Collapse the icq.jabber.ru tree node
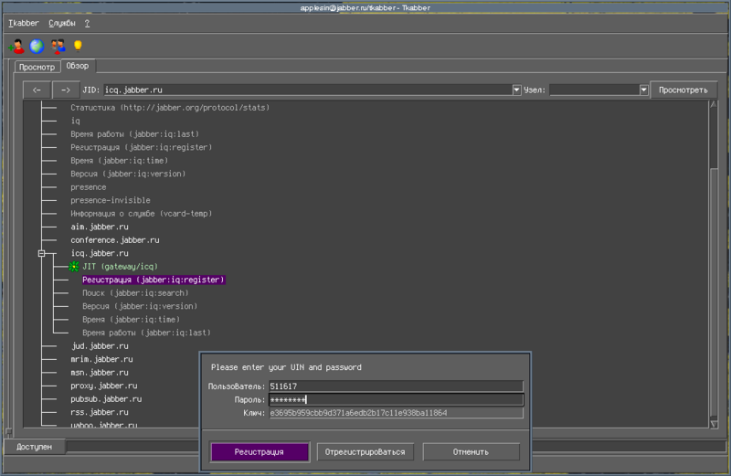The image size is (731, 476). point(41,253)
